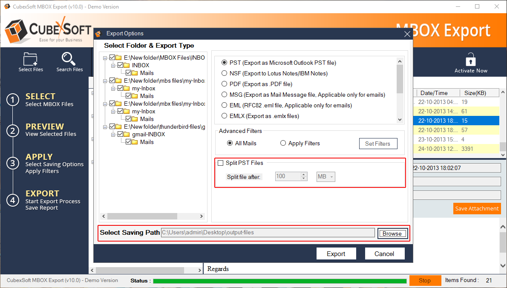Click the CubexSoft logo icon
The image size is (507, 288).
pyautogui.click(x=16, y=32)
